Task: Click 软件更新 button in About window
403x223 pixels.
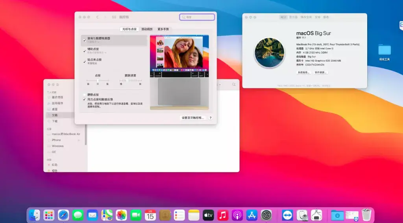Action: [320, 72]
